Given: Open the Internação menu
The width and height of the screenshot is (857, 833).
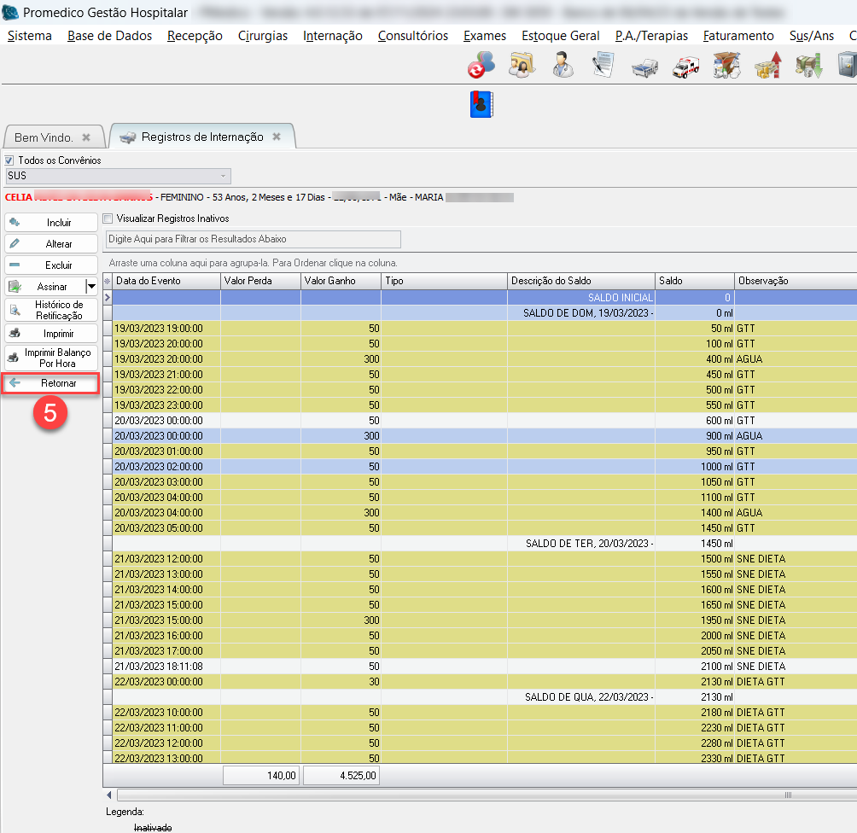Looking at the screenshot, I should [332, 36].
